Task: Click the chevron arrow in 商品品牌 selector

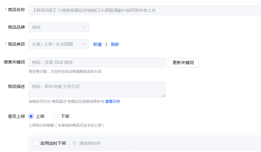Action: pyautogui.click(x=84, y=27)
